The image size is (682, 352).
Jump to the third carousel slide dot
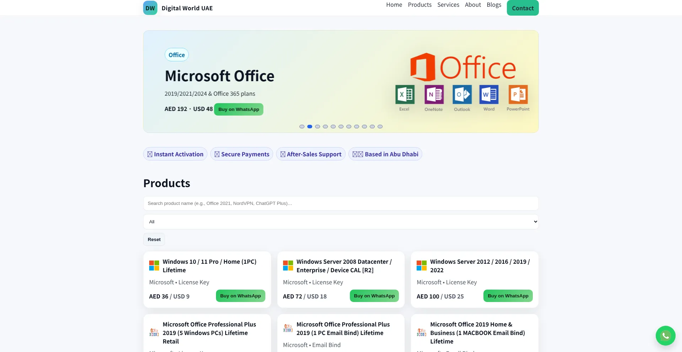tap(318, 127)
